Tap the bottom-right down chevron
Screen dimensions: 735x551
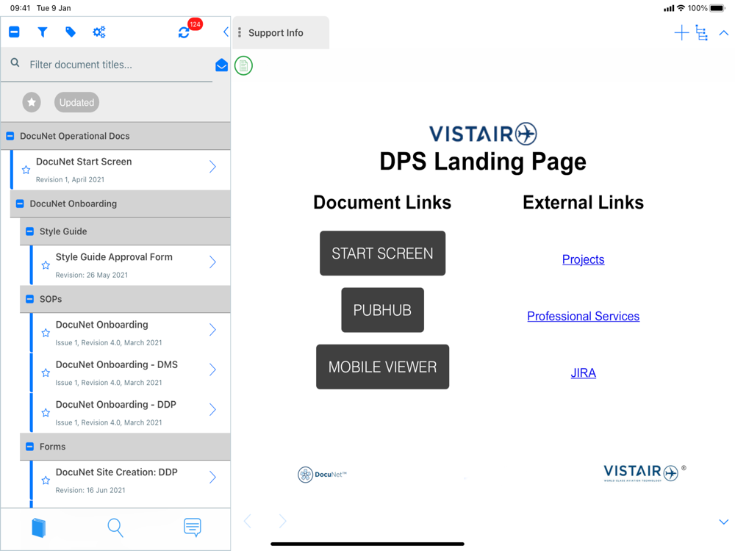coord(724,522)
